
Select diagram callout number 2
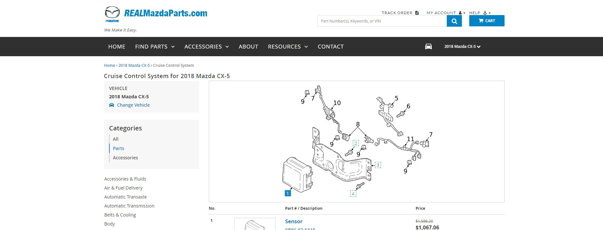pos(356,143)
